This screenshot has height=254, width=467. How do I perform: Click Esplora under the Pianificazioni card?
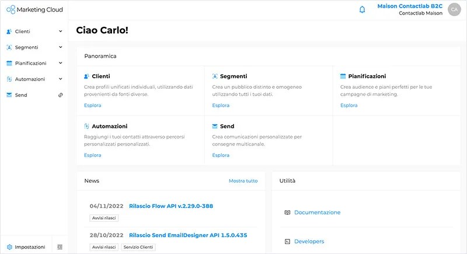348,105
